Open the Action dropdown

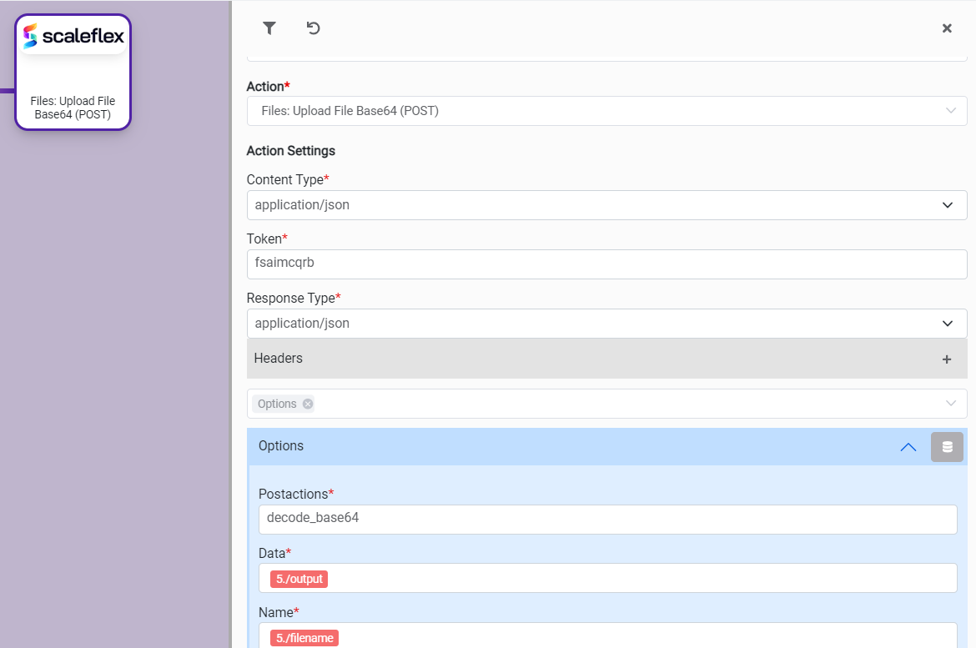pos(950,111)
